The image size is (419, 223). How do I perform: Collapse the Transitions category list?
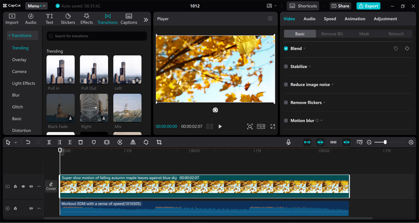(x=22, y=35)
